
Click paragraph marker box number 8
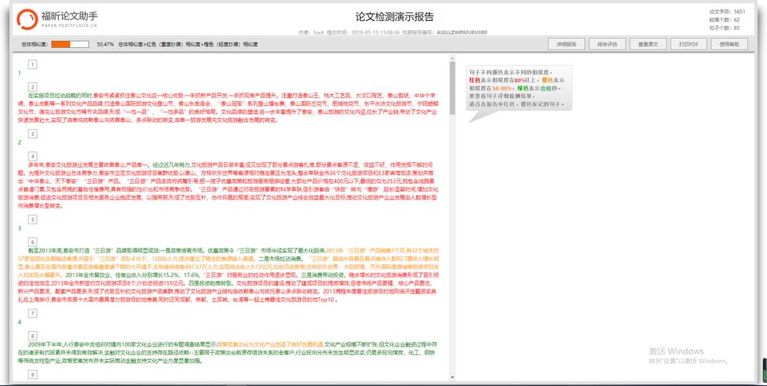(x=32, y=334)
